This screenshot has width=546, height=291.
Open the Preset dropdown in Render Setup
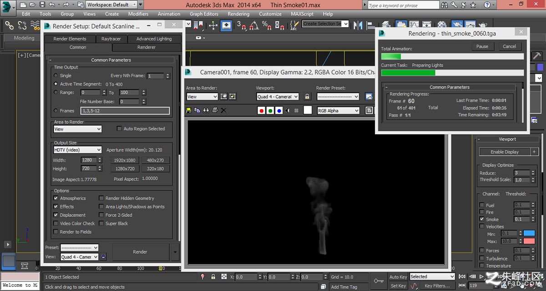click(79, 248)
